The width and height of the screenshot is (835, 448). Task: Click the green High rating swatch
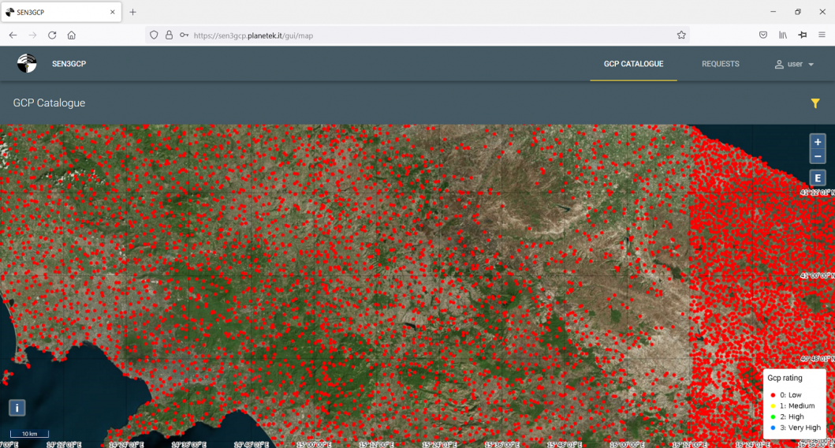coord(773,417)
